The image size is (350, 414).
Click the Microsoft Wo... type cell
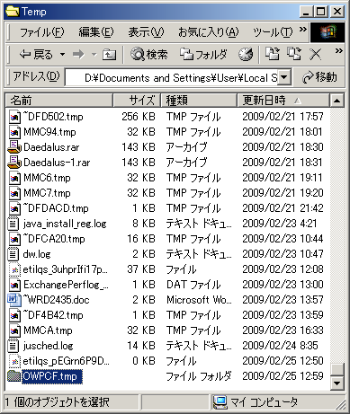tap(199, 300)
